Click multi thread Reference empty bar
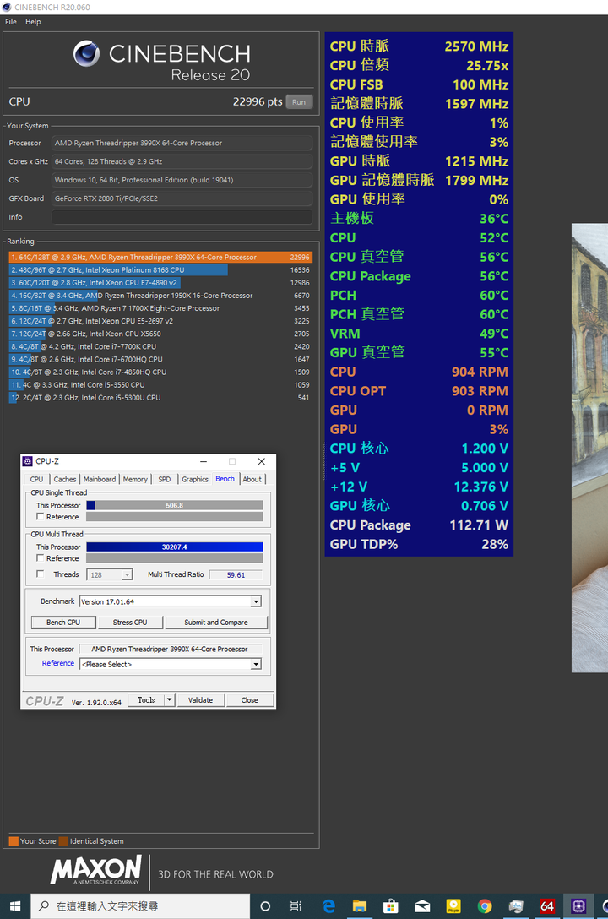This screenshot has height=919, width=608. click(x=175, y=558)
